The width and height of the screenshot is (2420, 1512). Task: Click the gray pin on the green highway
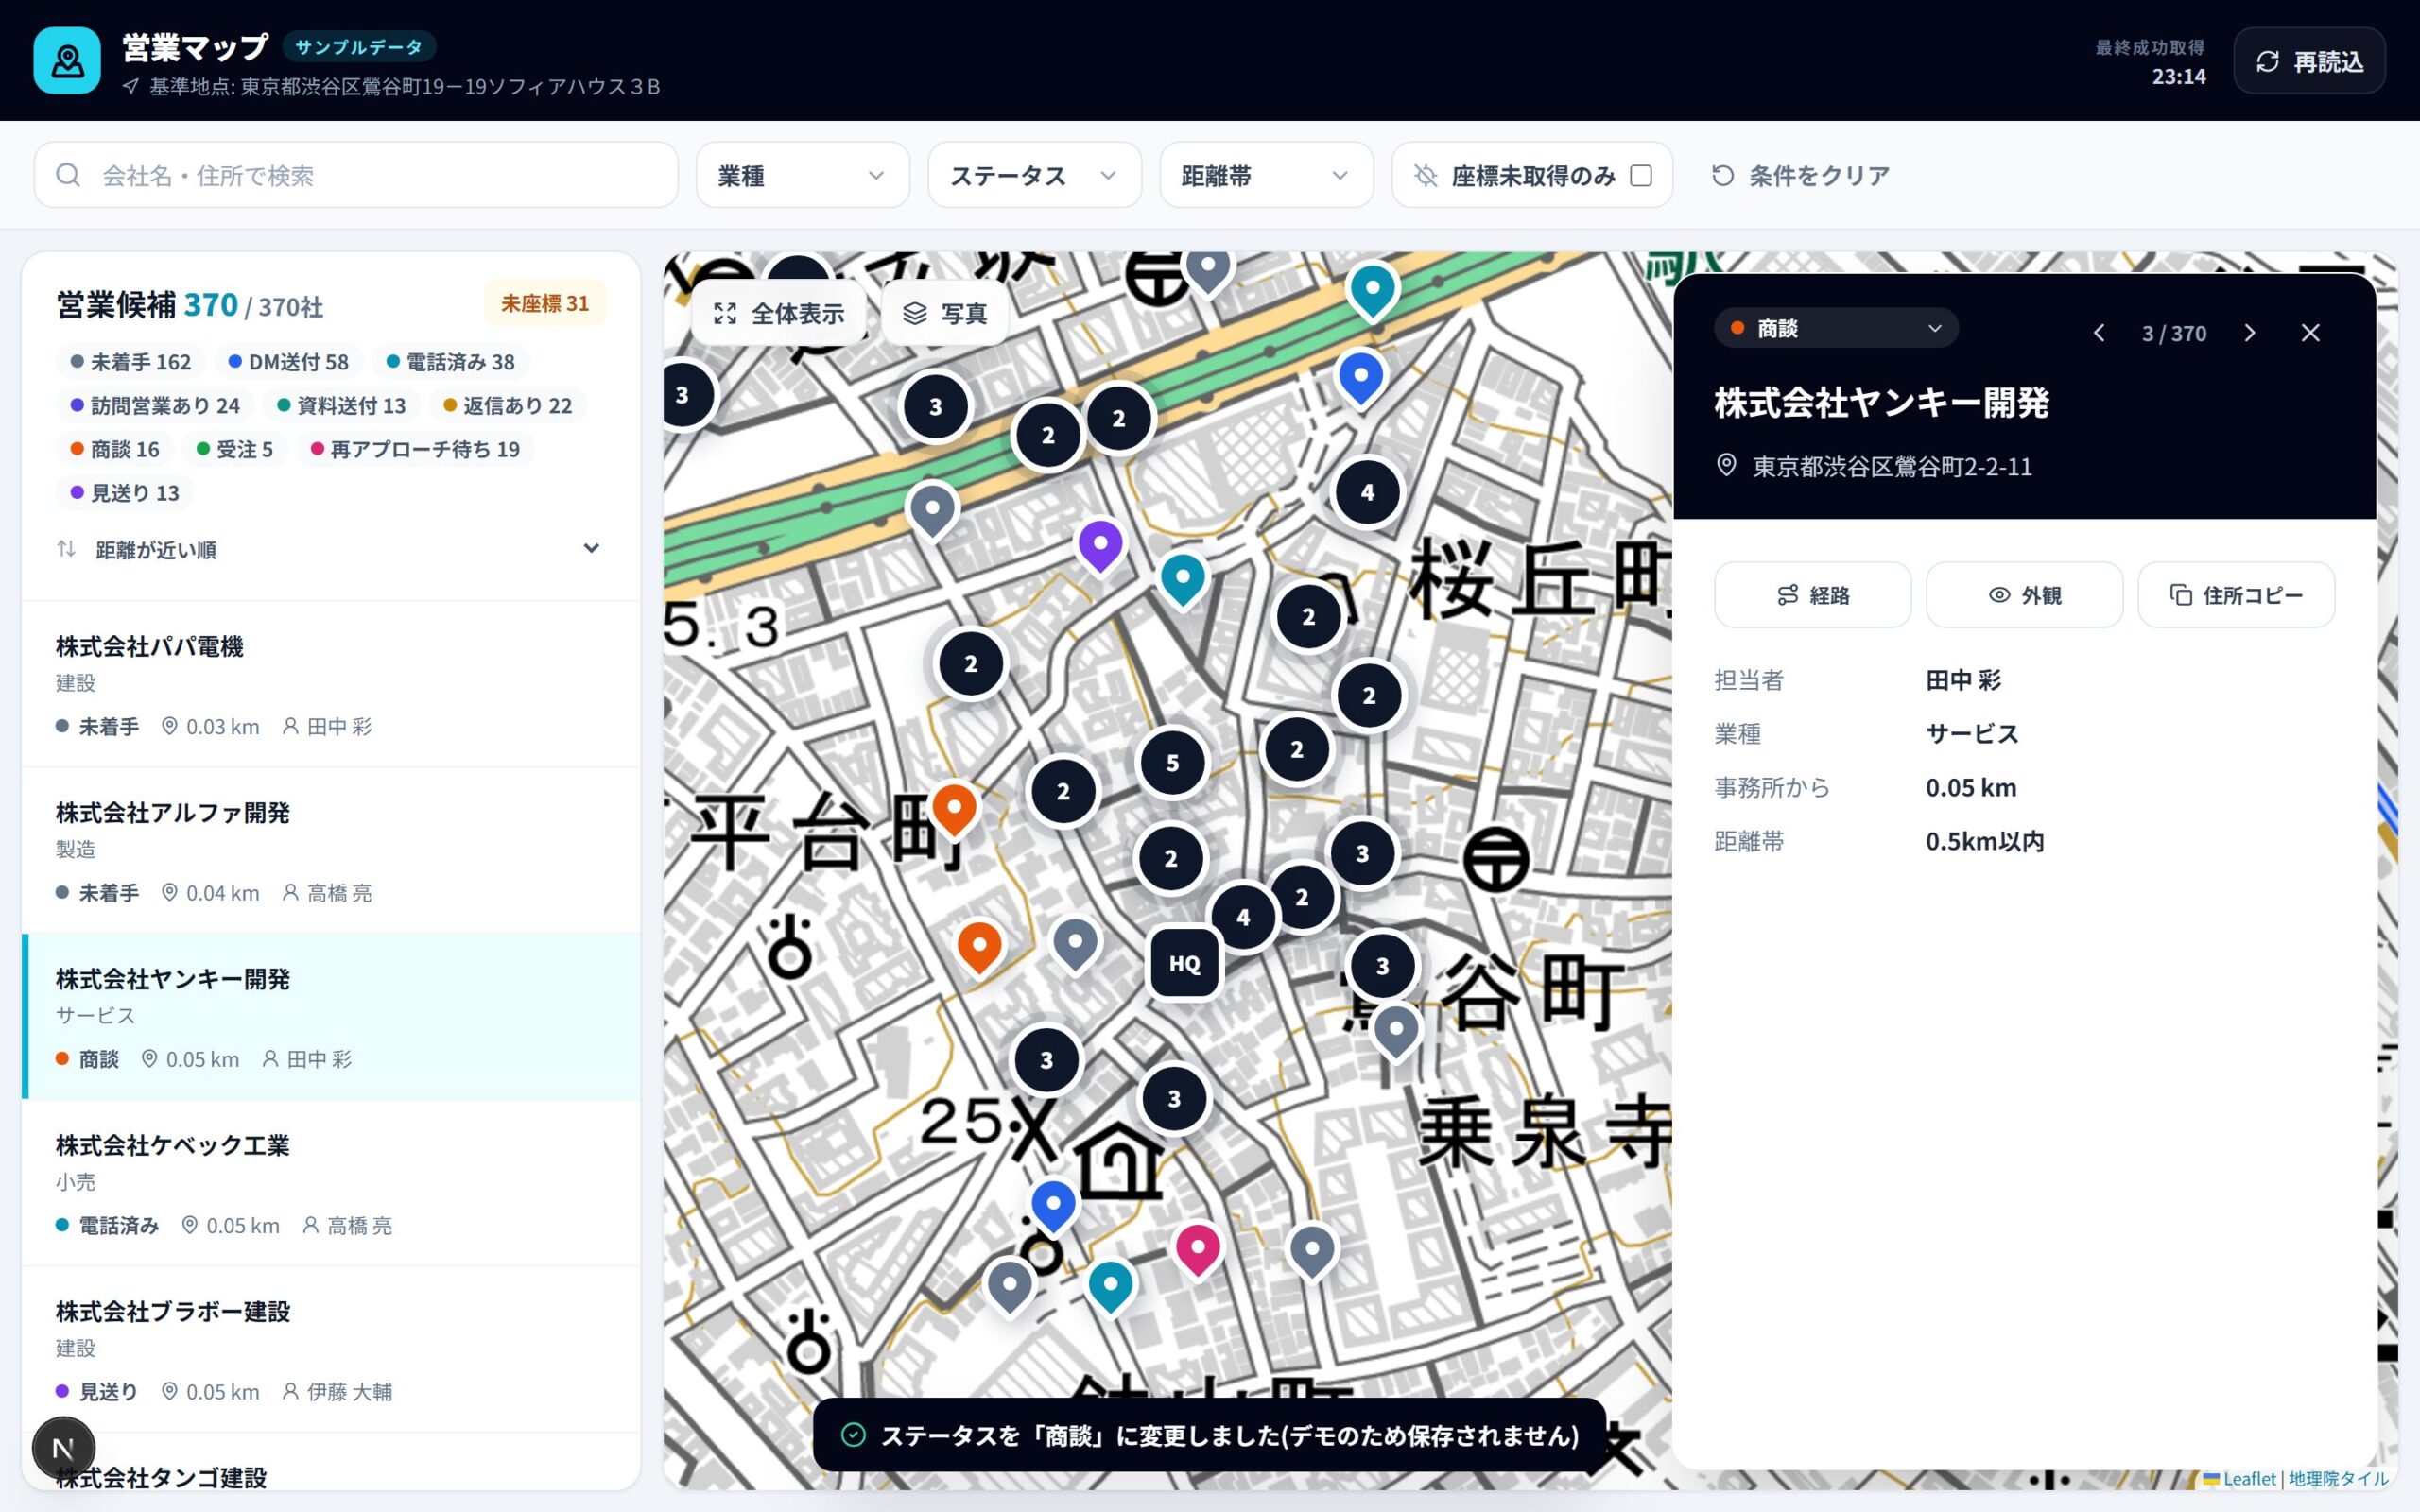click(x=932, y=511)
